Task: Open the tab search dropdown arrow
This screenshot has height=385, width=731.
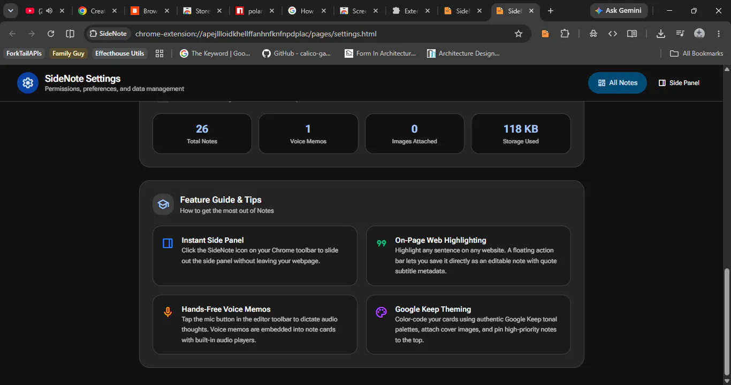Action: pos(10,11)
